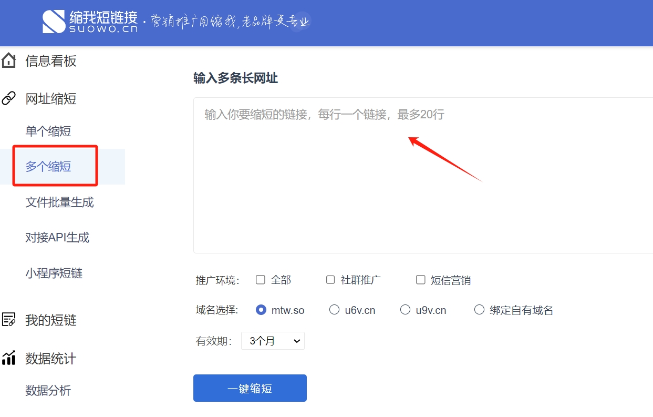The height and width of the screenshot is (417, 653).
Task: Go to 文件批量生成 menu item
Action: (59, 202)
